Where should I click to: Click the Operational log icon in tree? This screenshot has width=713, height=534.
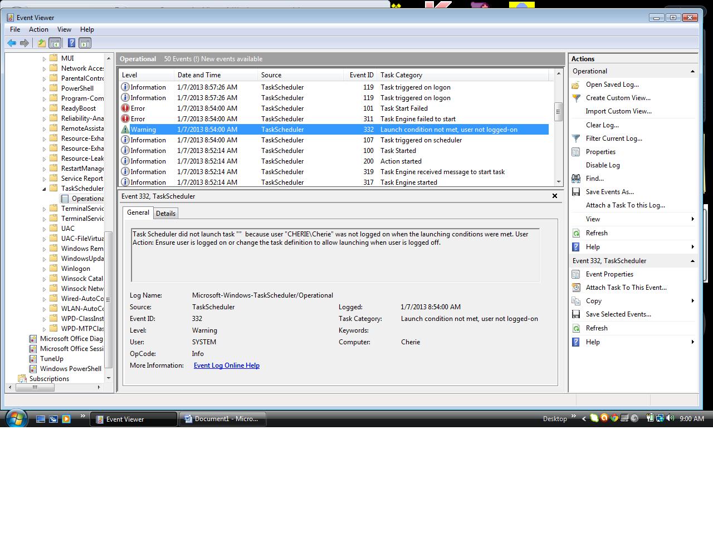click(x=65, y=199)
